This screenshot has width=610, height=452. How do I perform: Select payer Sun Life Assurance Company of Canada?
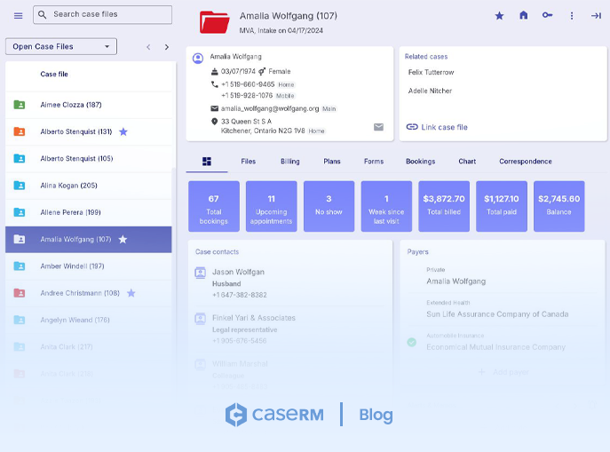click(x=497, y=313)
